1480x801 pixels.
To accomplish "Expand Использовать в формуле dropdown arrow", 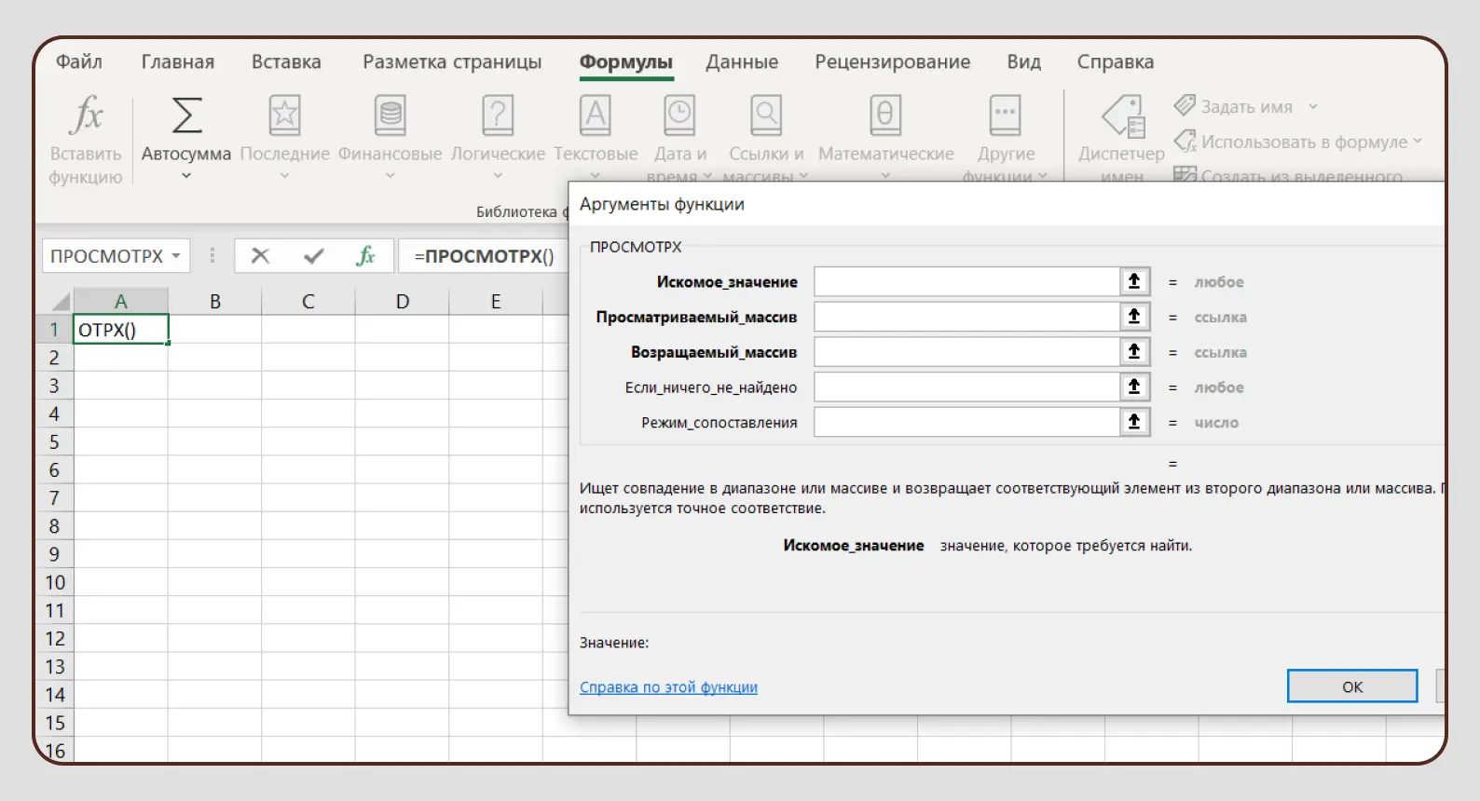I will click(x=1418, y=142).
